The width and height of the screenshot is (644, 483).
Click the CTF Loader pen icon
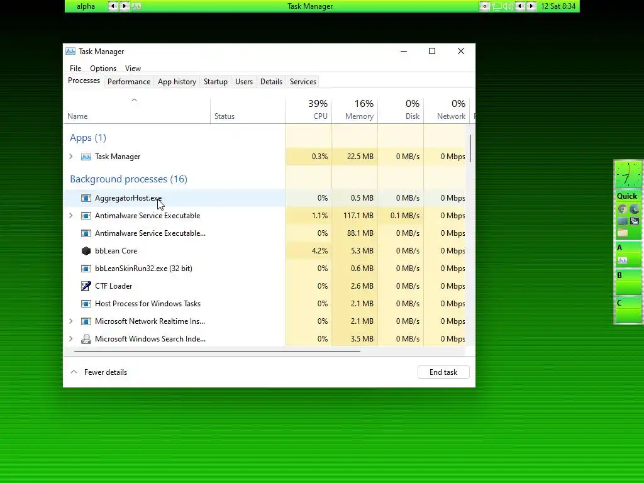86,286
